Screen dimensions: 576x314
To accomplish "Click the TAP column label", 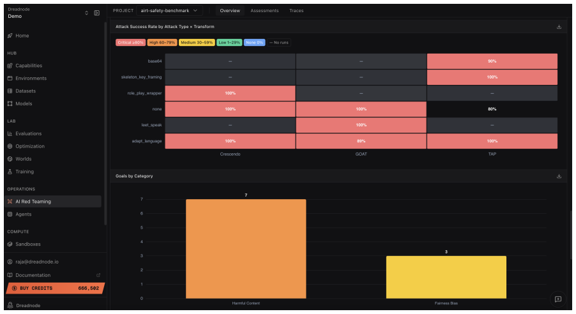I will [492, 154].
